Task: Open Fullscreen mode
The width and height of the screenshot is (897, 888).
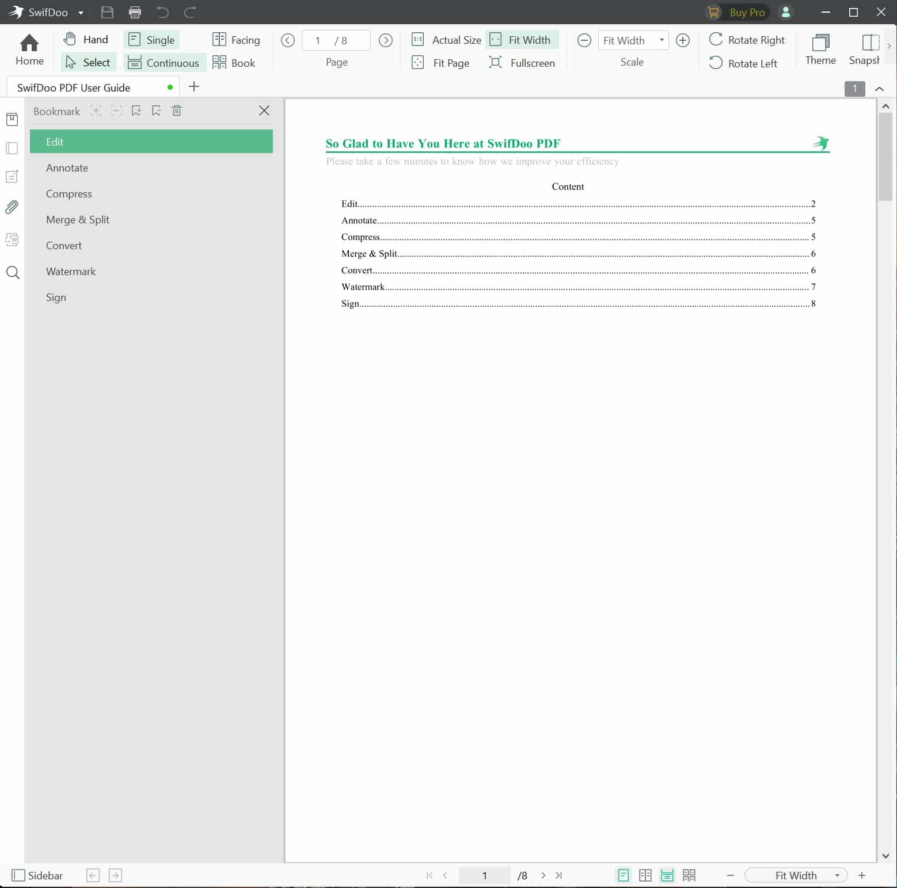Action: click(x=522, y=63)
